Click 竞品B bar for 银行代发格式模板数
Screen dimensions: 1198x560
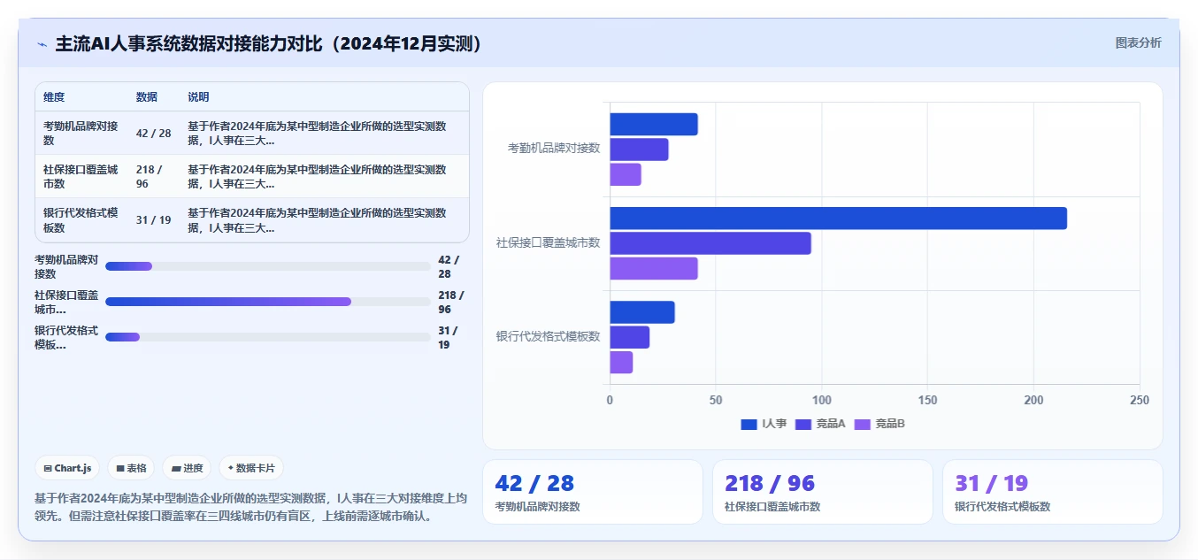(x=621, y=363)
